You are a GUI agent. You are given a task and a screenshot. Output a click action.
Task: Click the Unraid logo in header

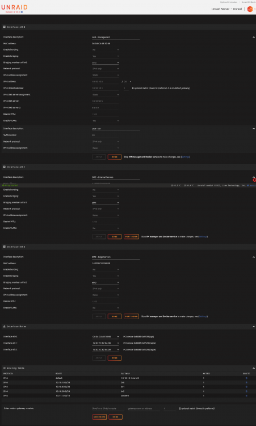[x=14, y=7]
